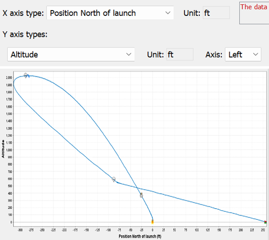Click the motor ignition flame marker at launch

coord(152,221)
